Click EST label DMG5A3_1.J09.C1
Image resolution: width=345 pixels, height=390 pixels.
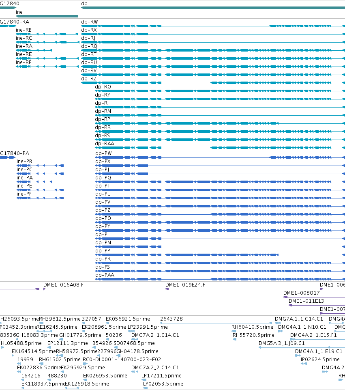click(x=282, y=343)
